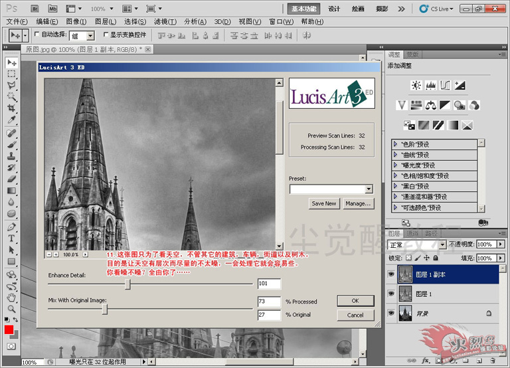Select the Spot Healing Brush tool
The width and height of the screenshot is (510, 368).
coord(11,133)
